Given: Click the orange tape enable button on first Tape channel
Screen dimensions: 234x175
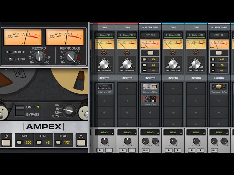Looking at the screenshot, I should click(x=104, y=52).
